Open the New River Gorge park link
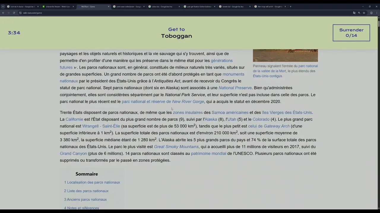The image size is (380, 213). pyautogui.click(x=163, y=101)
